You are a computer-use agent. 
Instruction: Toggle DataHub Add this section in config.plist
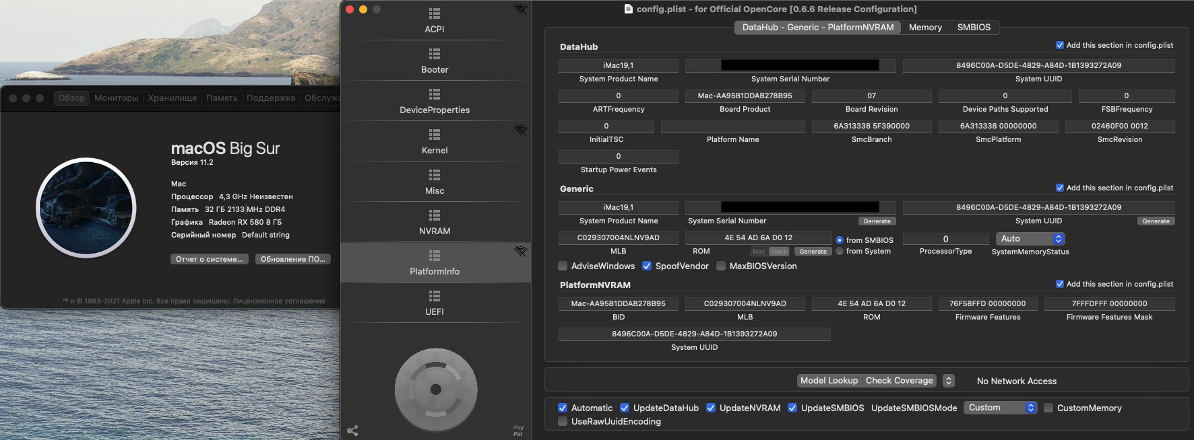coord(1060,45)
